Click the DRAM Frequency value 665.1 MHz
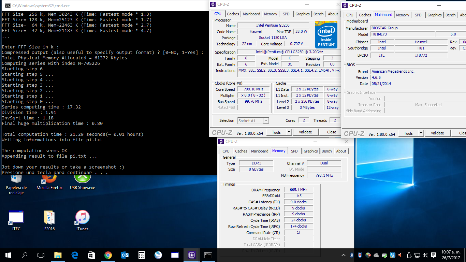The width and height of the screenshot is (466, 262). [x=298, y=190]
